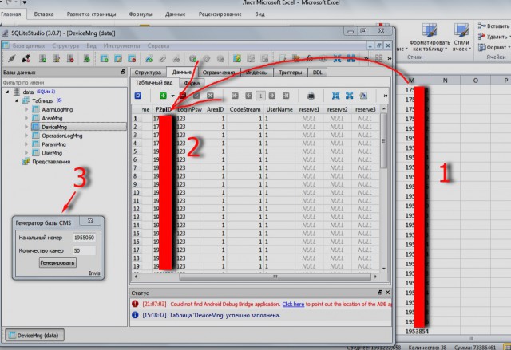The width and height of the screenshot is (511, 350).
Task: Go to last data page icon
Action: pos(286,96)
